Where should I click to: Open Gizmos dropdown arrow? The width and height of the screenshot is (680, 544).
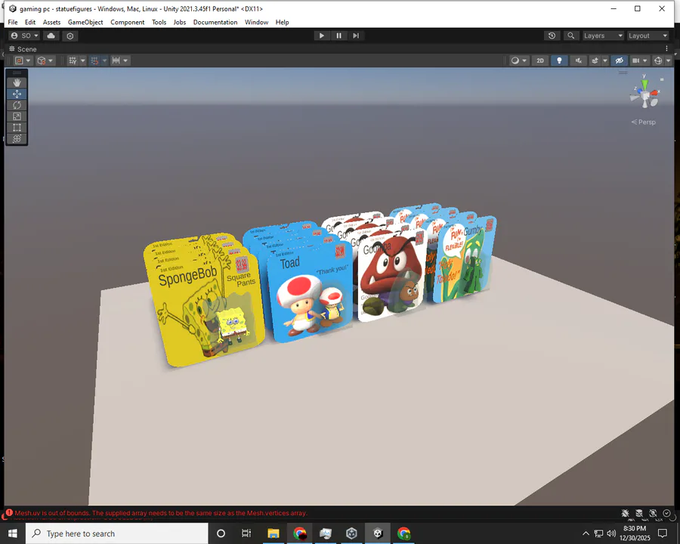[668, 60]
